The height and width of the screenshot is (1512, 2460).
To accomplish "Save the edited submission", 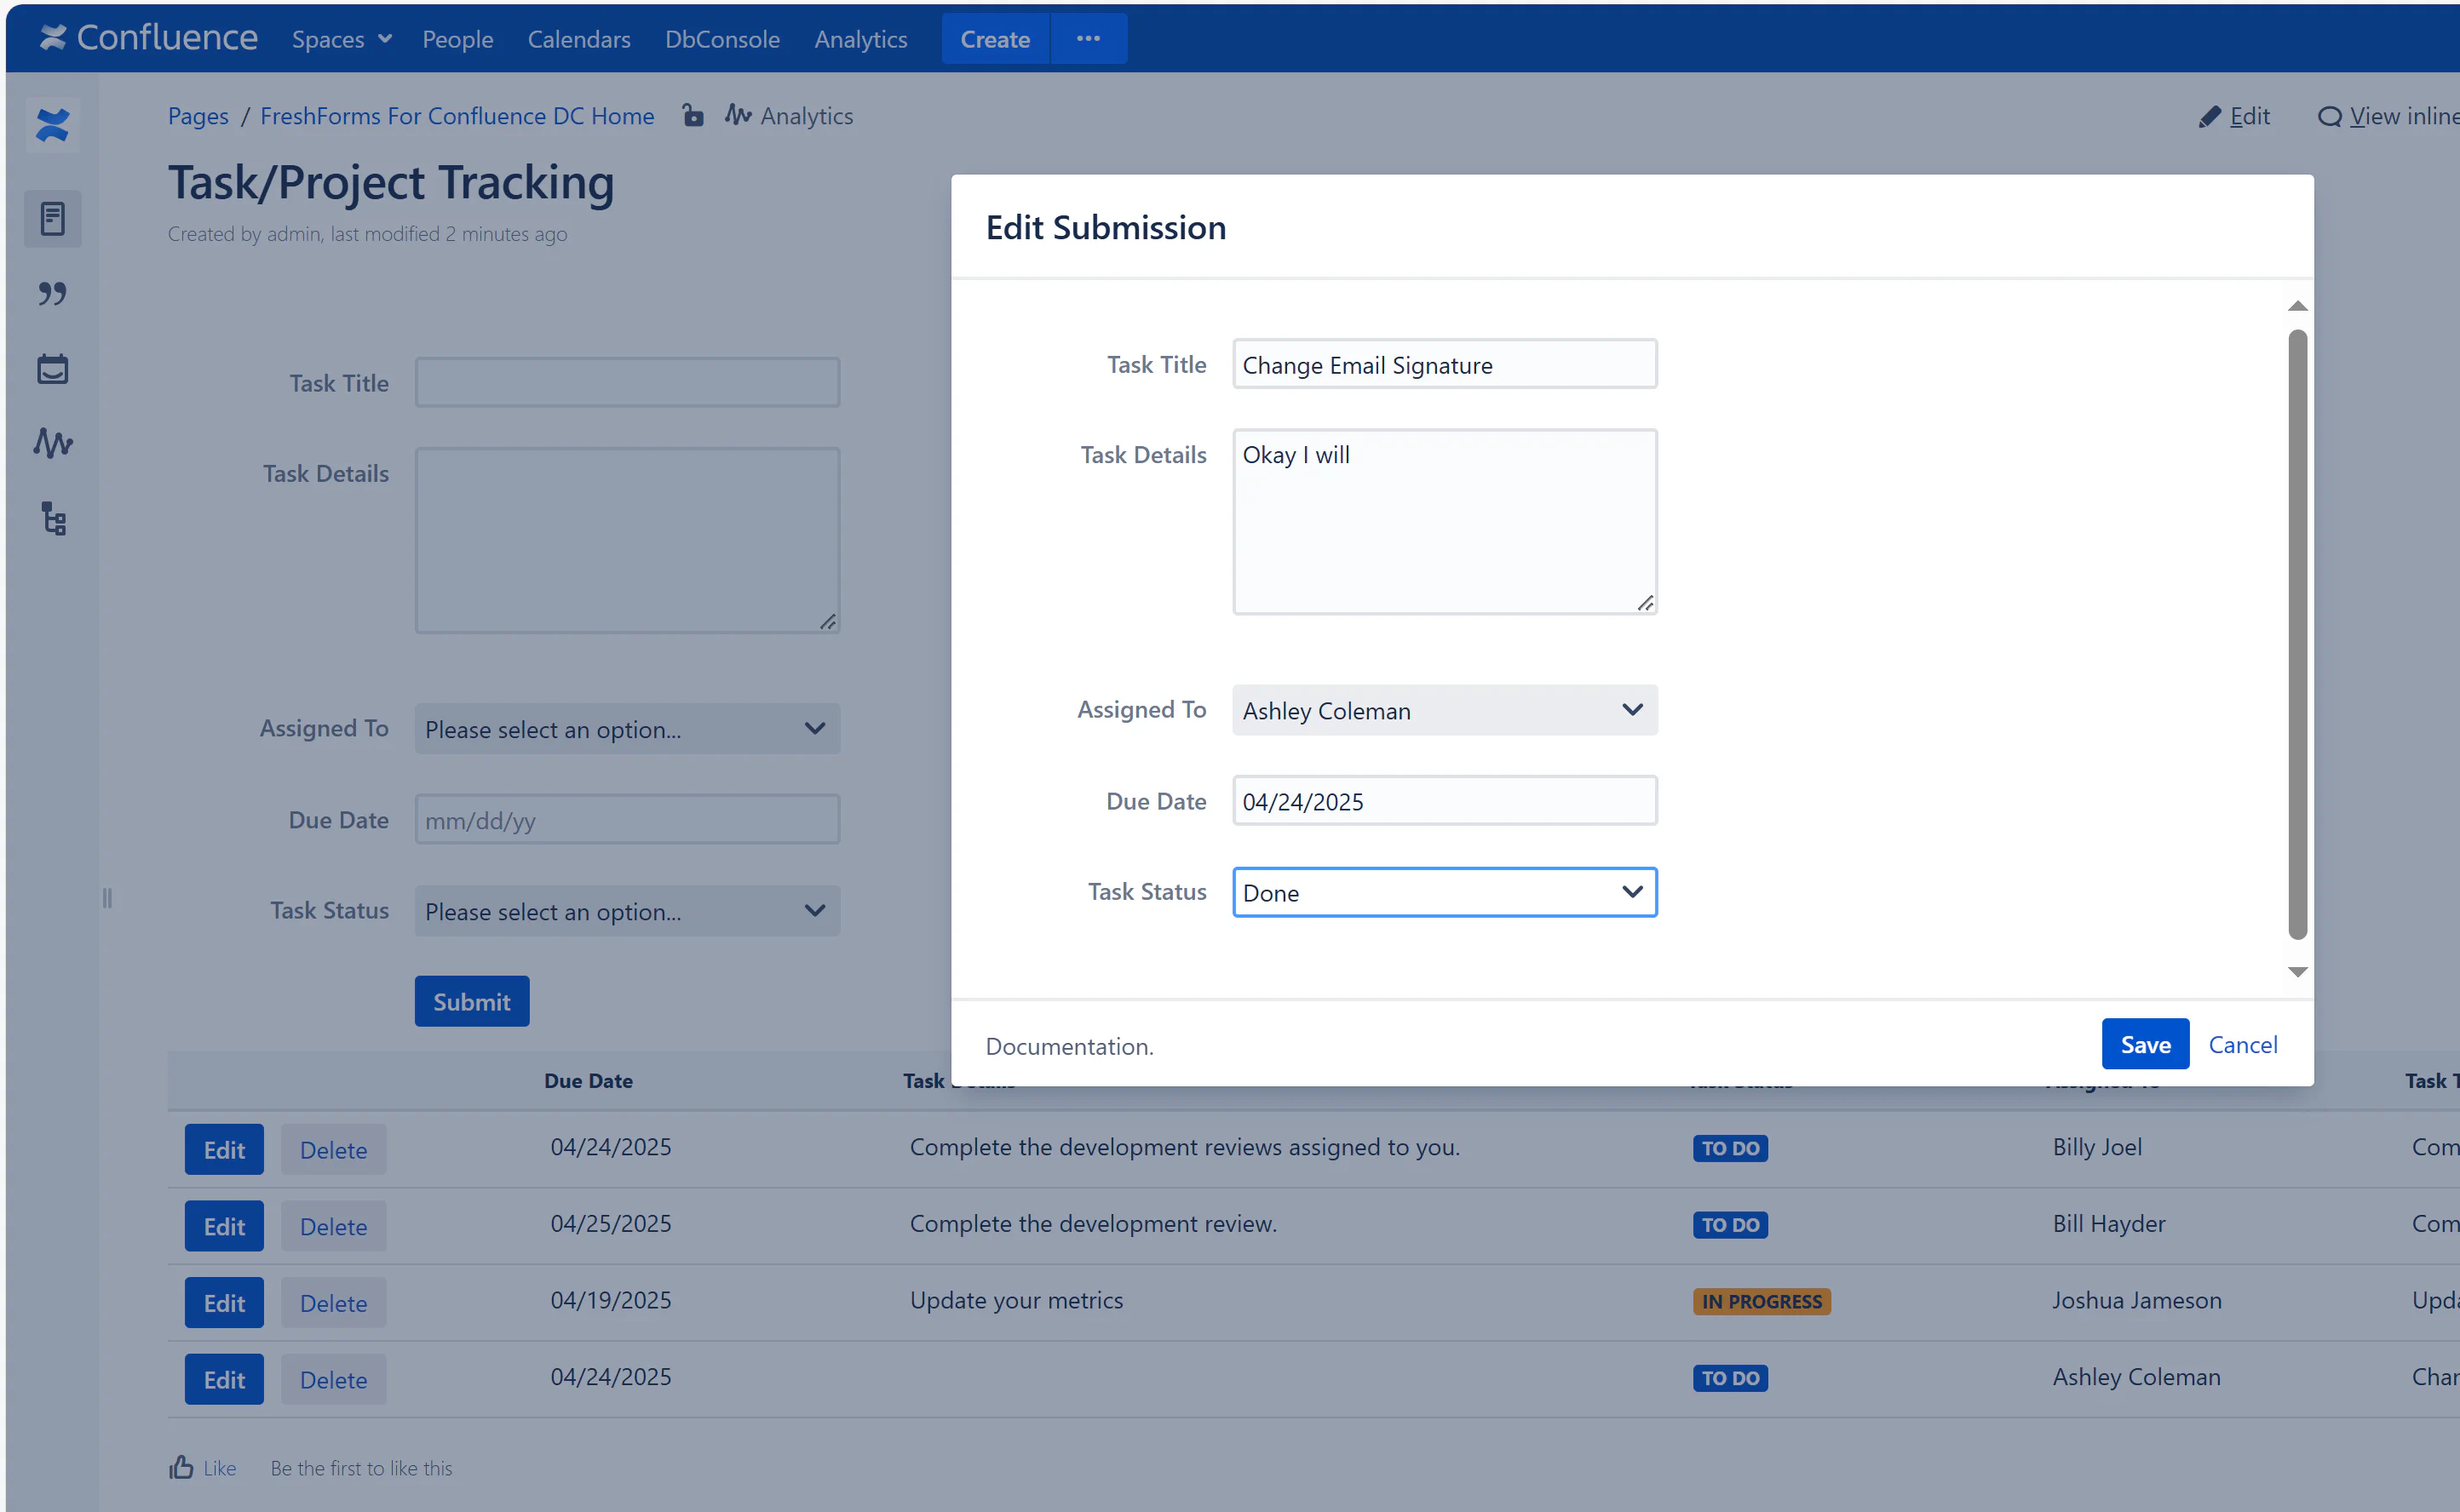I will click(2144, 1044).
